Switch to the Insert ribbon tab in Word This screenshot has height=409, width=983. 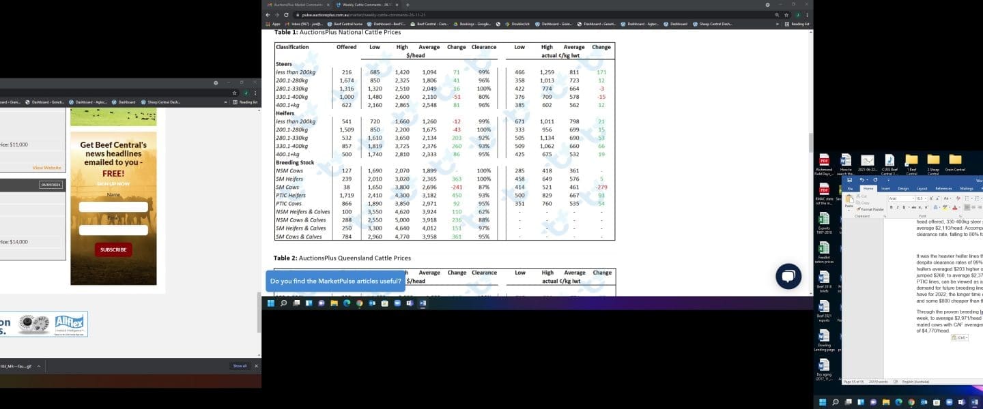click(x=885, y=188)
